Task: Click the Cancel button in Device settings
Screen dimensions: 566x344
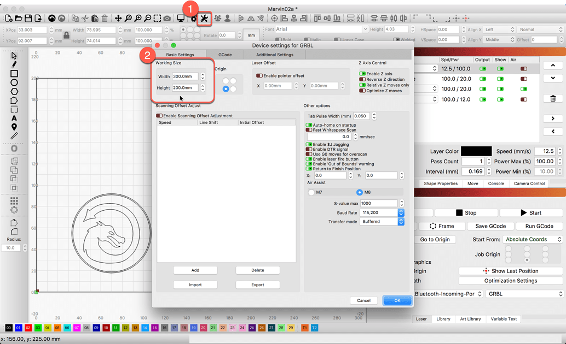Action: point(363,300)
